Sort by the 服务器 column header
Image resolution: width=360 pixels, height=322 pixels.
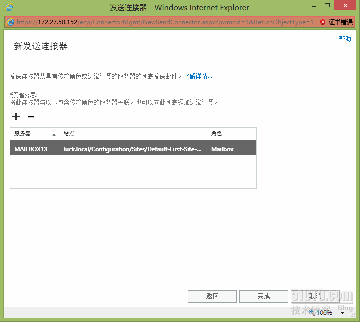(34, 133)
